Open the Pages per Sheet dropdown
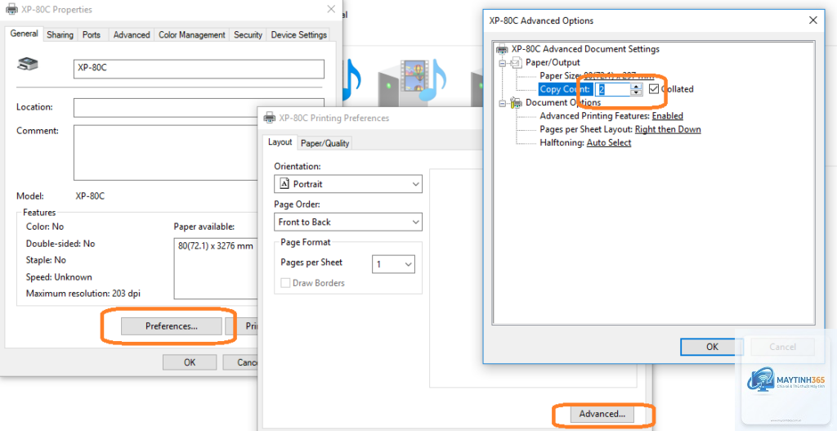837x431 pixels. tap(393, 264)
